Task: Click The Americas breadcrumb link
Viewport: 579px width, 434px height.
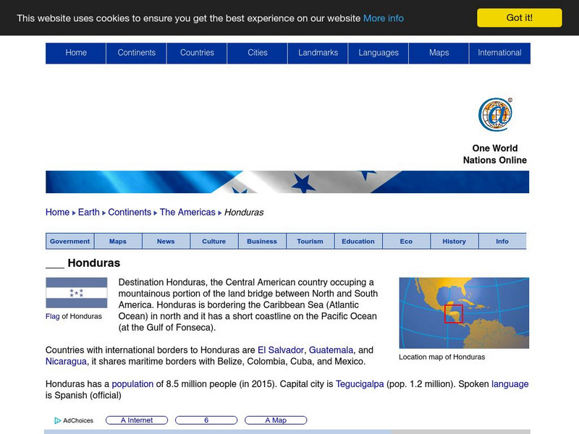Action: [188, 212]
